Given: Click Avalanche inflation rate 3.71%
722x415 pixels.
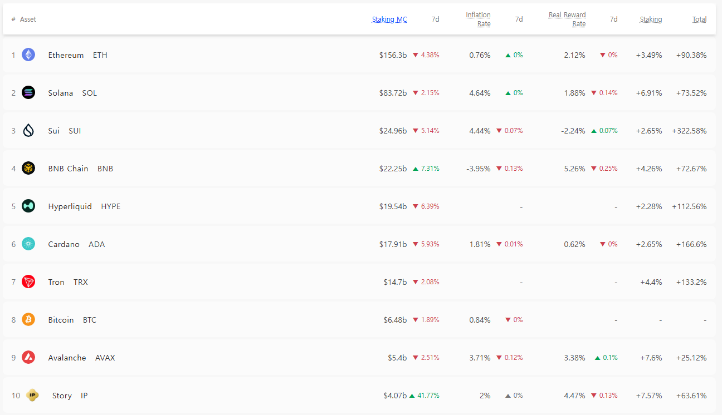Looking at the screenshot, I should [x=480, y=358].
